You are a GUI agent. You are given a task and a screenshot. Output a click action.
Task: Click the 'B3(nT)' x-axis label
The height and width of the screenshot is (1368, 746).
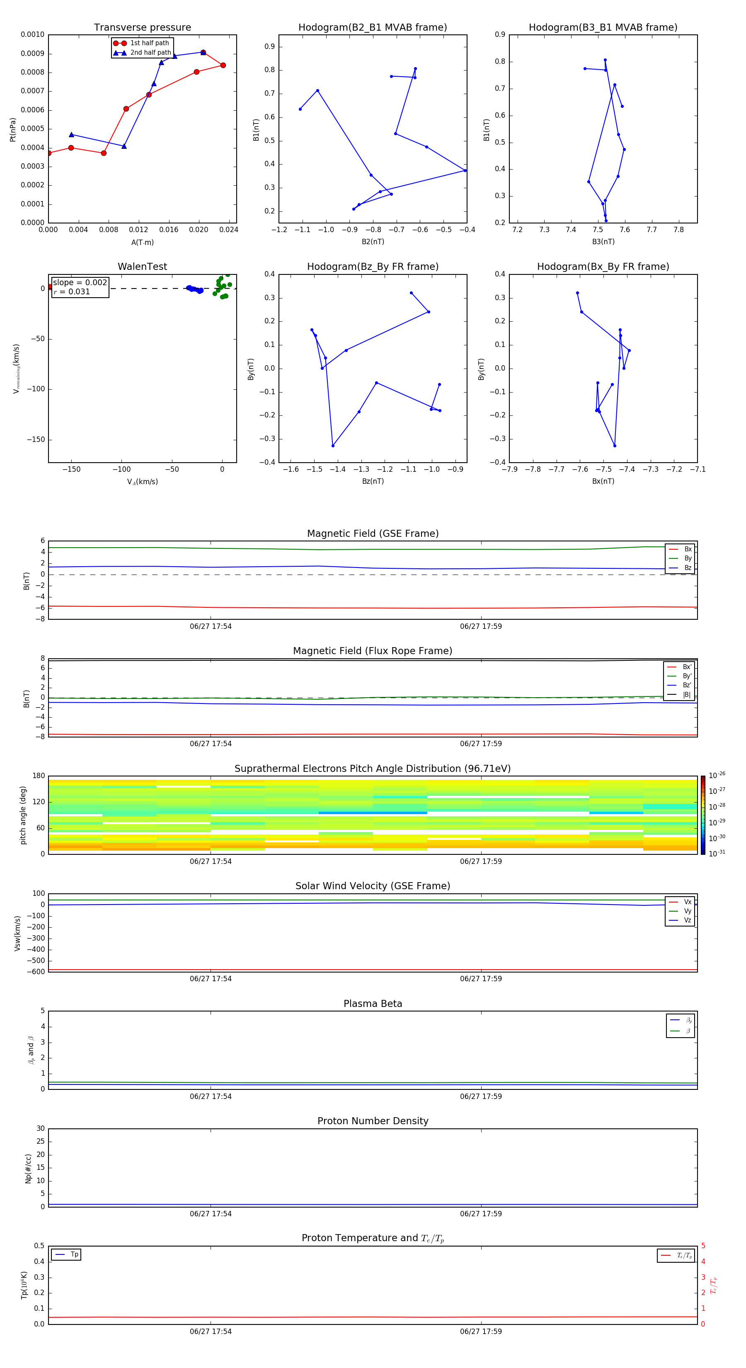click(x=603, y=242)
